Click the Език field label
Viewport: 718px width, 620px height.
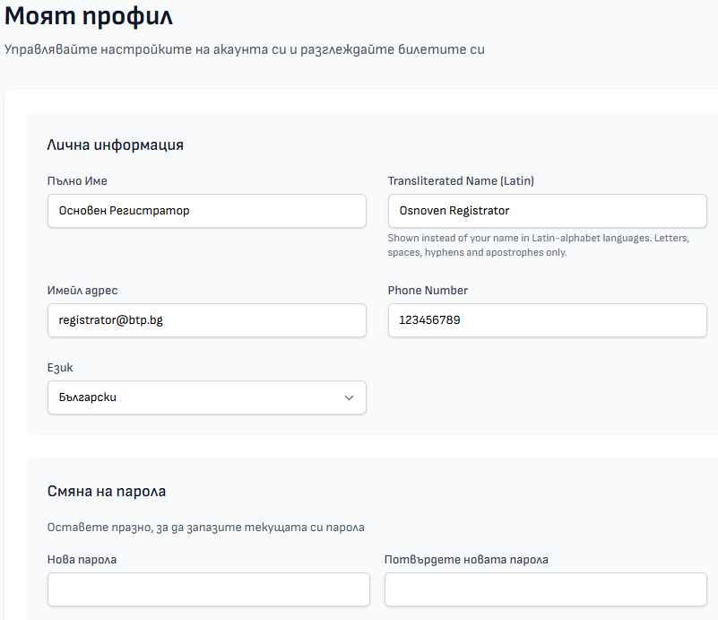point(60,368)
